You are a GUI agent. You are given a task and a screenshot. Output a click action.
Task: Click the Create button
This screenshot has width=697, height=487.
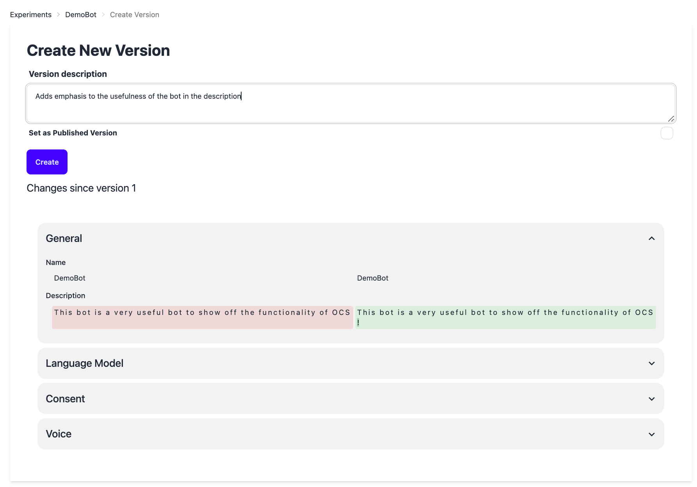coord(47,162)
